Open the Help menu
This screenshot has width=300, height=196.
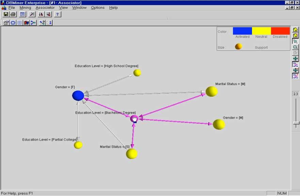(x=113, y=7)
